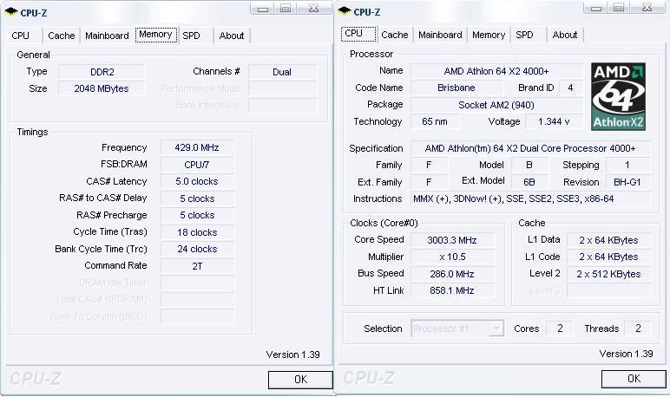Image resolution: width=670 pixels, height=397 pixels.
Task: Click the Brisbane code name value
Action: point(457,88)
